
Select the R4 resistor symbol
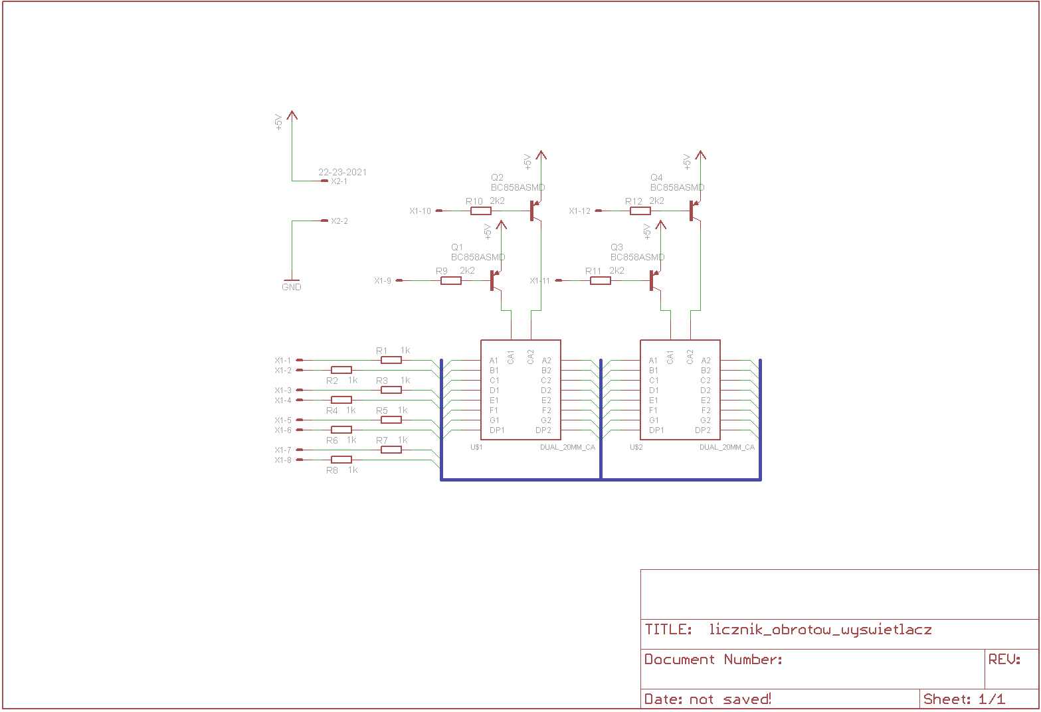[341, 400]
